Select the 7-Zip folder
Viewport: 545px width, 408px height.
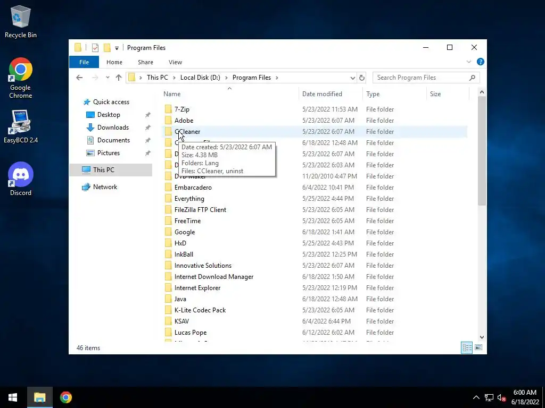315,109
